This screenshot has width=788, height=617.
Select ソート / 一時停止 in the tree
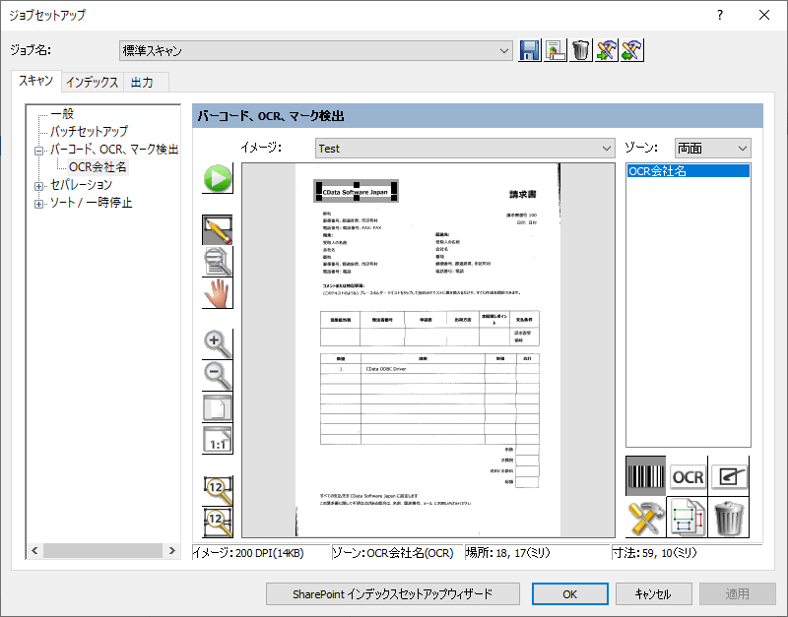point(91,203)
